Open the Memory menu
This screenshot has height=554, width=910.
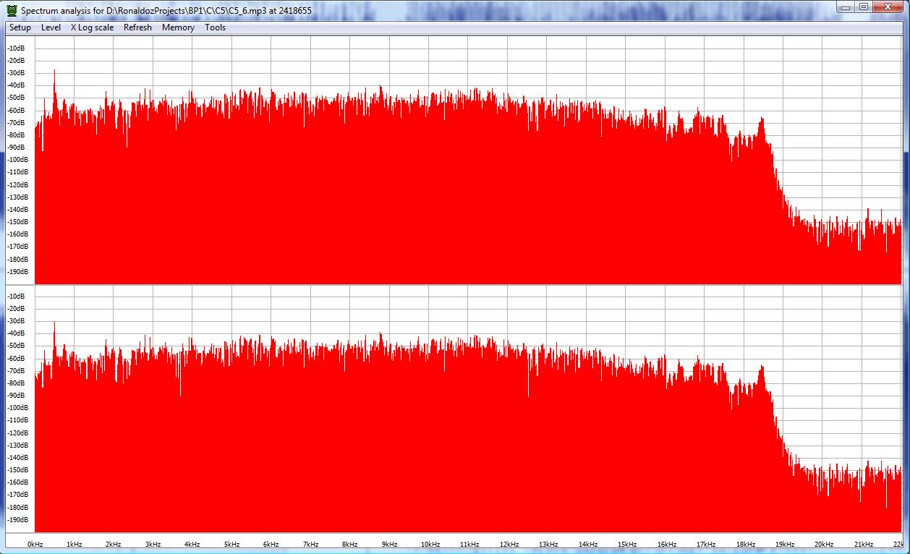point(178,27)
